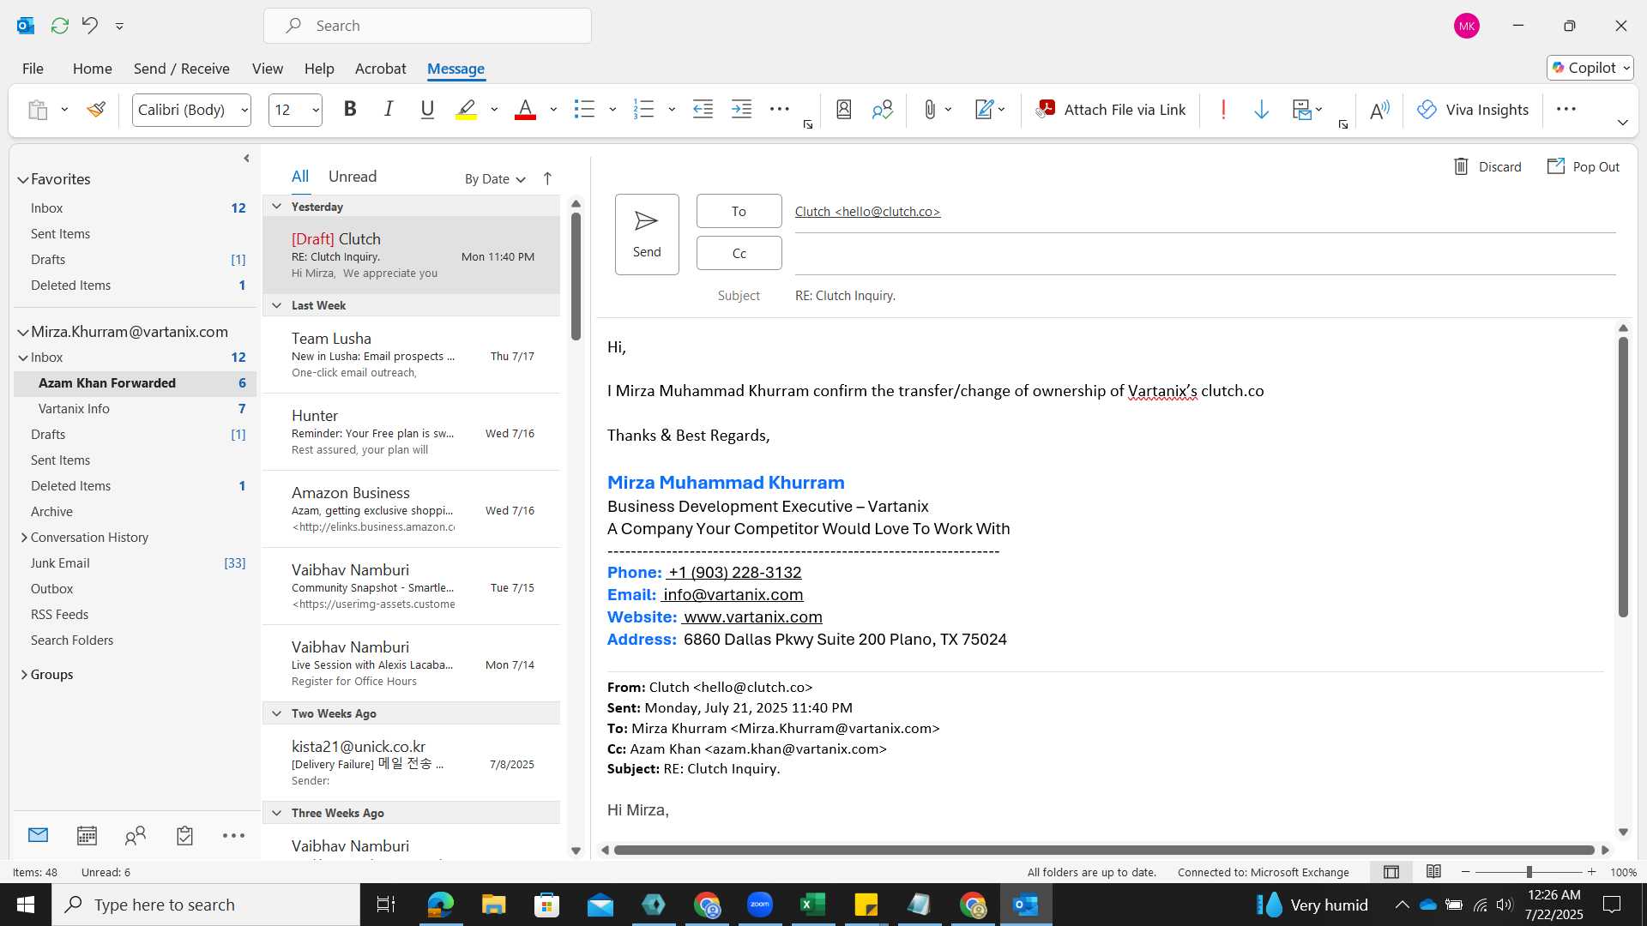Open Viva Insights
This screenshot has height=926, width=1647.
[1473, 110]
